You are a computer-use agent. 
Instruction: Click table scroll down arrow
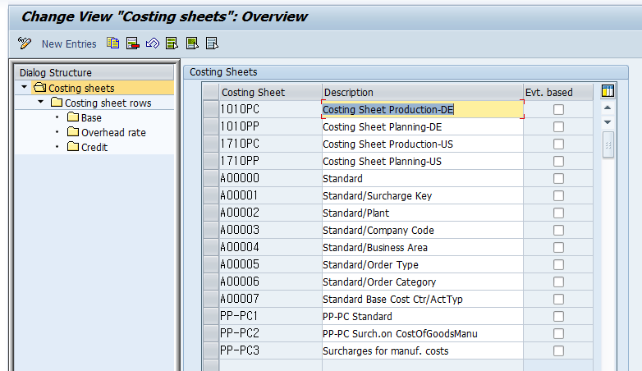click(608, 122)
